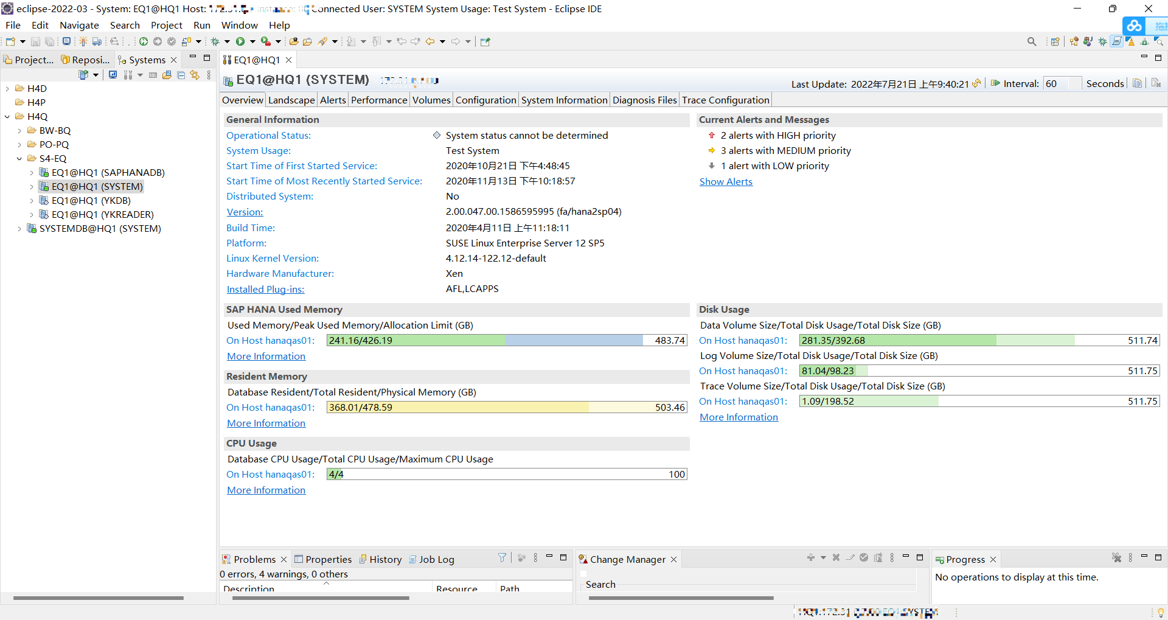
Task: Click the New wizard toolbar icon
Action: pos(10,41)
